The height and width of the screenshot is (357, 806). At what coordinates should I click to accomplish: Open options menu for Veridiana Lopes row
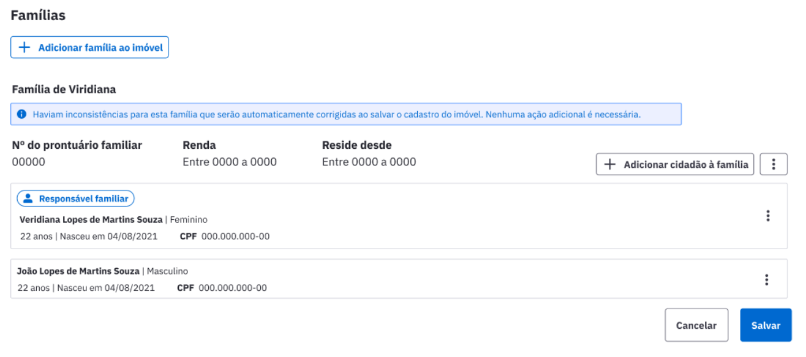click(767, 216)
